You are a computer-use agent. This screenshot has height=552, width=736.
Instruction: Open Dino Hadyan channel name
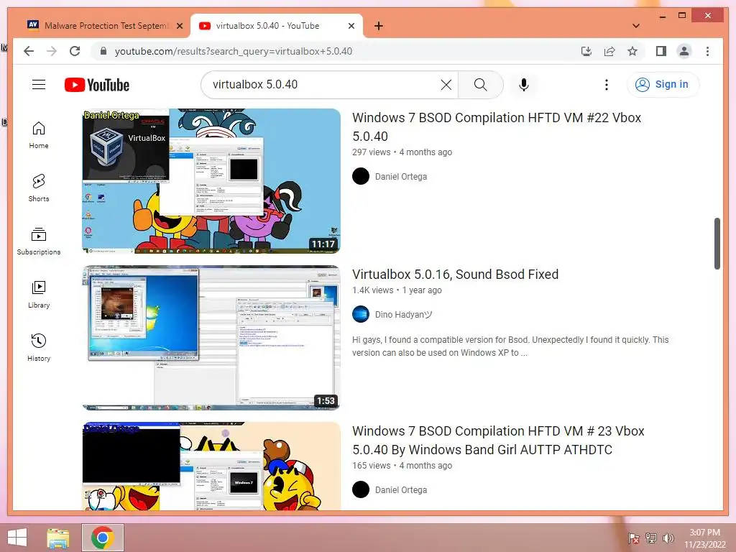pyautogui.click(x=403, y=315)
